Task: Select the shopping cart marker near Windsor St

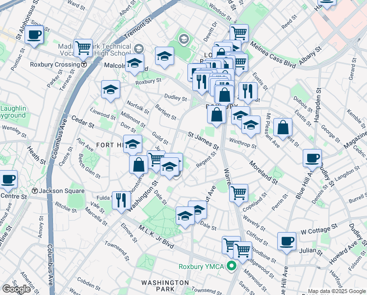Action: [x=239, y=33]
